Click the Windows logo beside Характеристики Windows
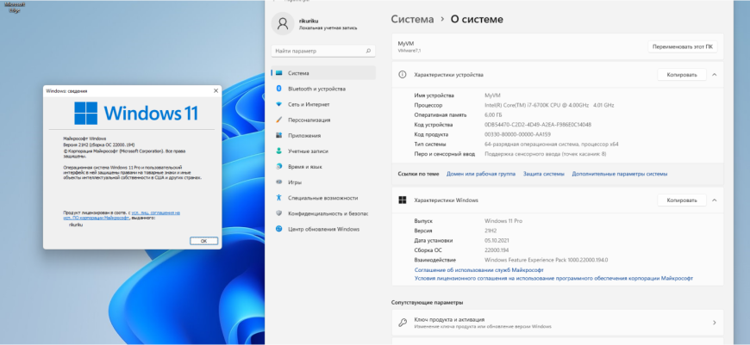The height and width of the screenshot is (345, 750). tap(403, 200)
